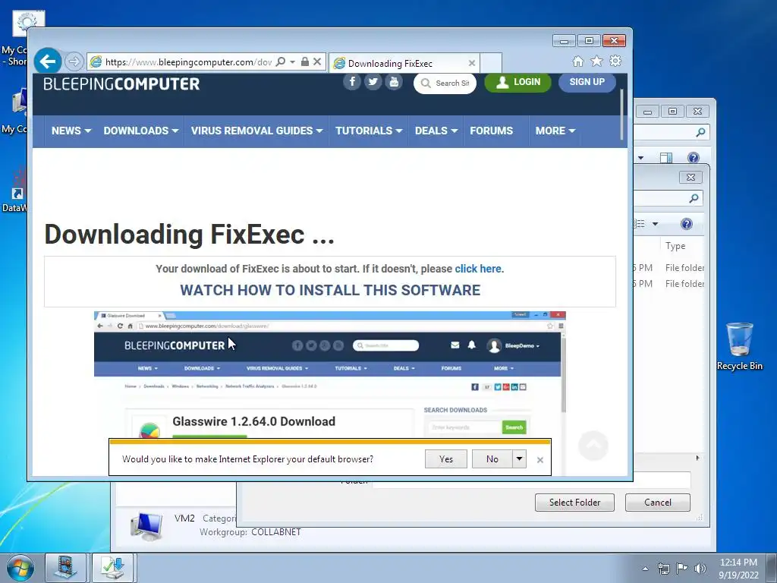Close the Downloading FixExec tab
Image resolution: width=777 pixels, height=583 pixels.
[472, 63]
